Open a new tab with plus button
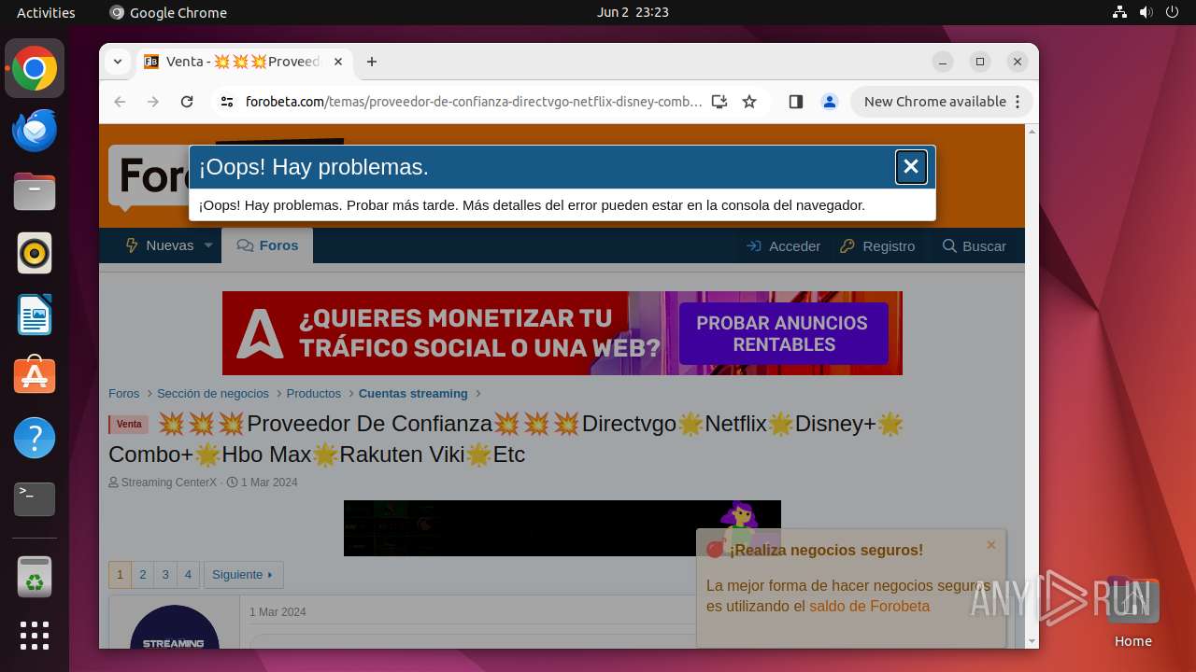 372,62
